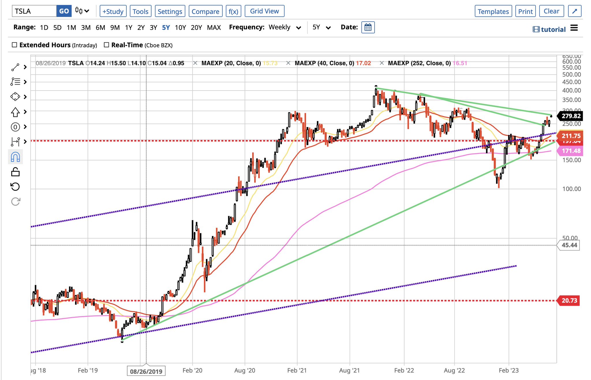Click the up arrow marker tool
Image resolution: width=591 pixels, height=380 pixels.
(15, 112)
